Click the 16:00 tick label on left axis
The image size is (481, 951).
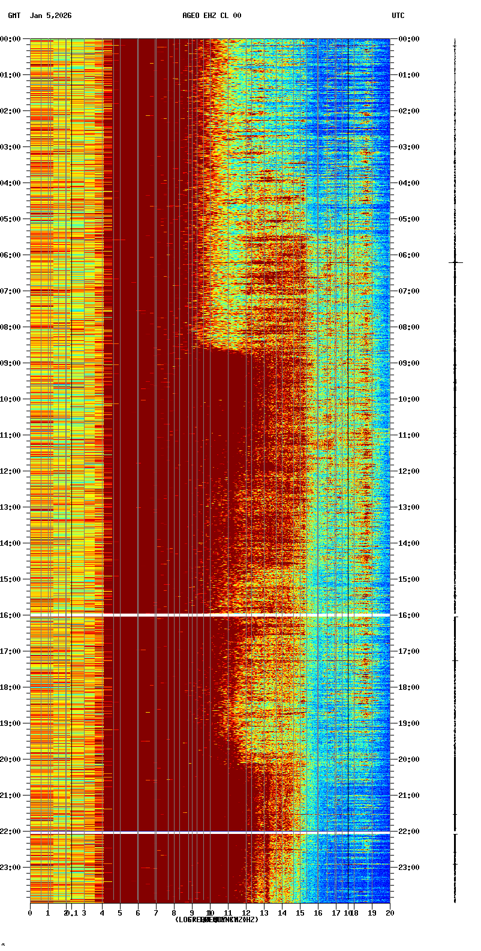point(10,615)
